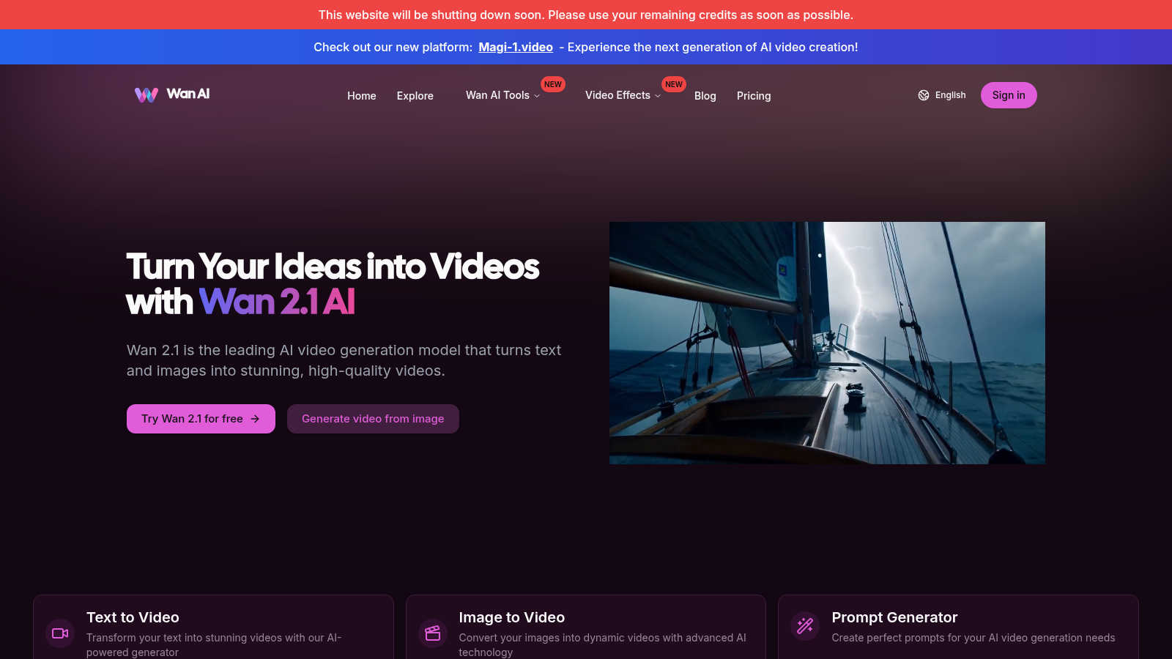The width and height of the screenshot is (1172, 659).
Task: Click the NEW badge above Video Effects
Action: coord(674,84)
